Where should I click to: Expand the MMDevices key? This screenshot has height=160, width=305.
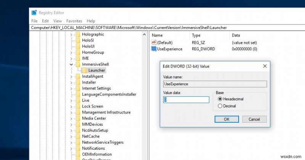point(71,125)
